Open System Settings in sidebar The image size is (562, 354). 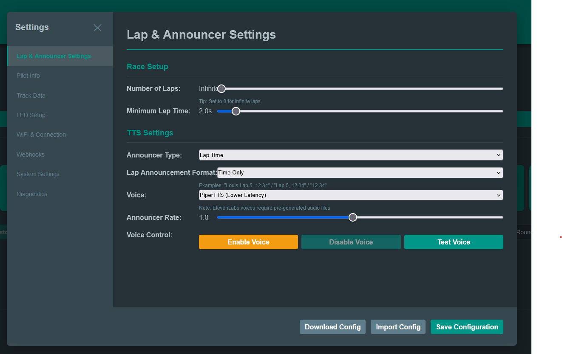coord(60,174)
